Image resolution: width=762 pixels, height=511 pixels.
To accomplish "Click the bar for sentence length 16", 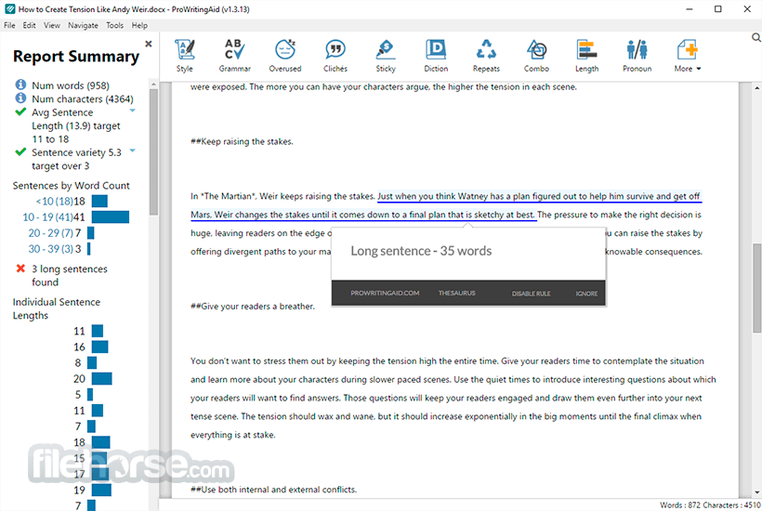I will coord(99,347).
